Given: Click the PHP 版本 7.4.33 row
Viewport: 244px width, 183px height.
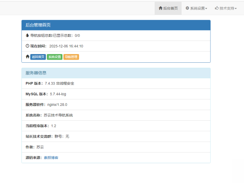Looking at the screenshot, I should [116, 83].
